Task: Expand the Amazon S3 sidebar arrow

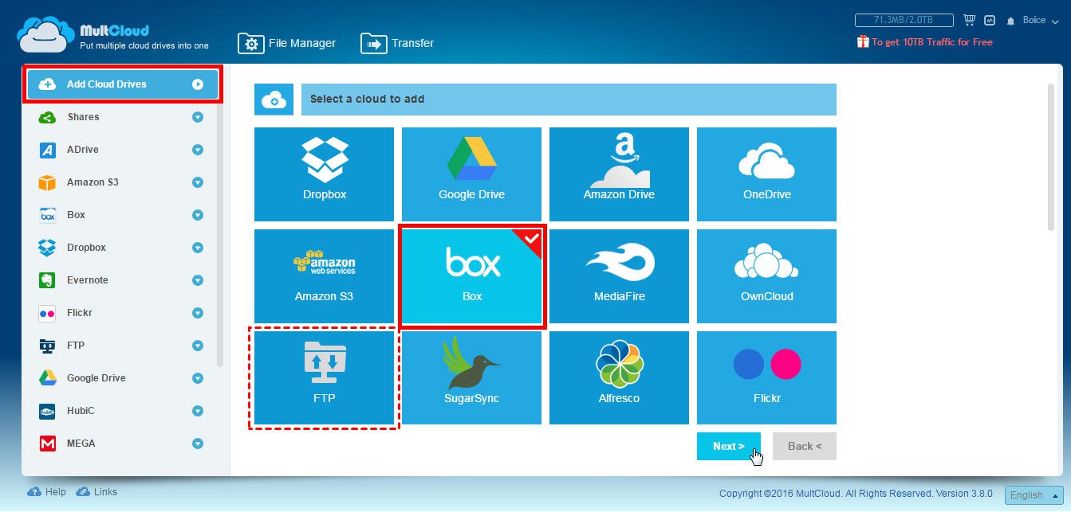Action: tap(198, 182)
